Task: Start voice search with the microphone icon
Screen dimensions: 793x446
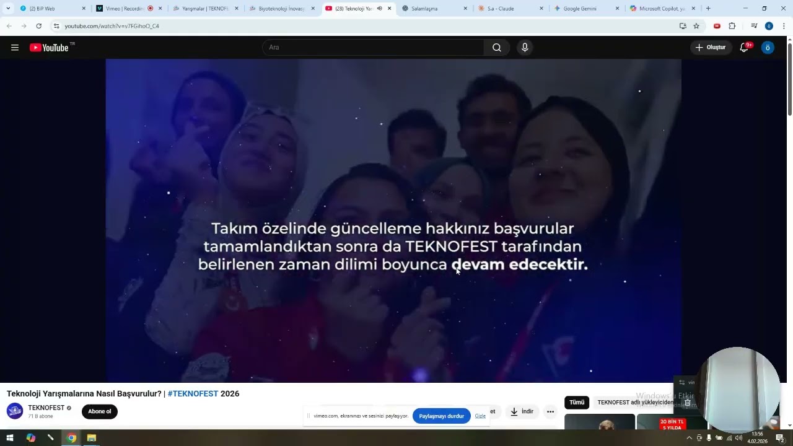Action: [525, 48]
